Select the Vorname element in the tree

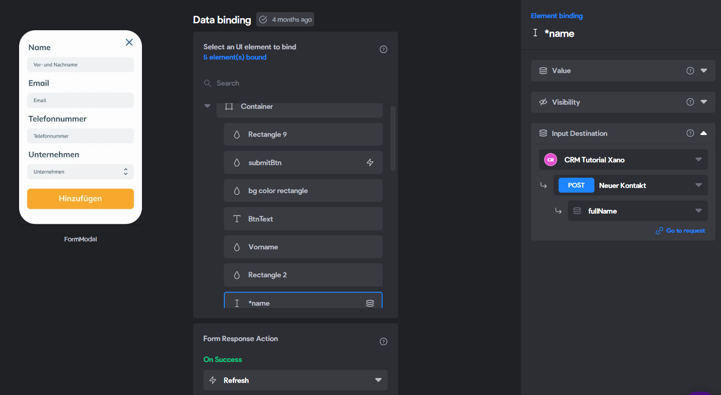(303, 247)
